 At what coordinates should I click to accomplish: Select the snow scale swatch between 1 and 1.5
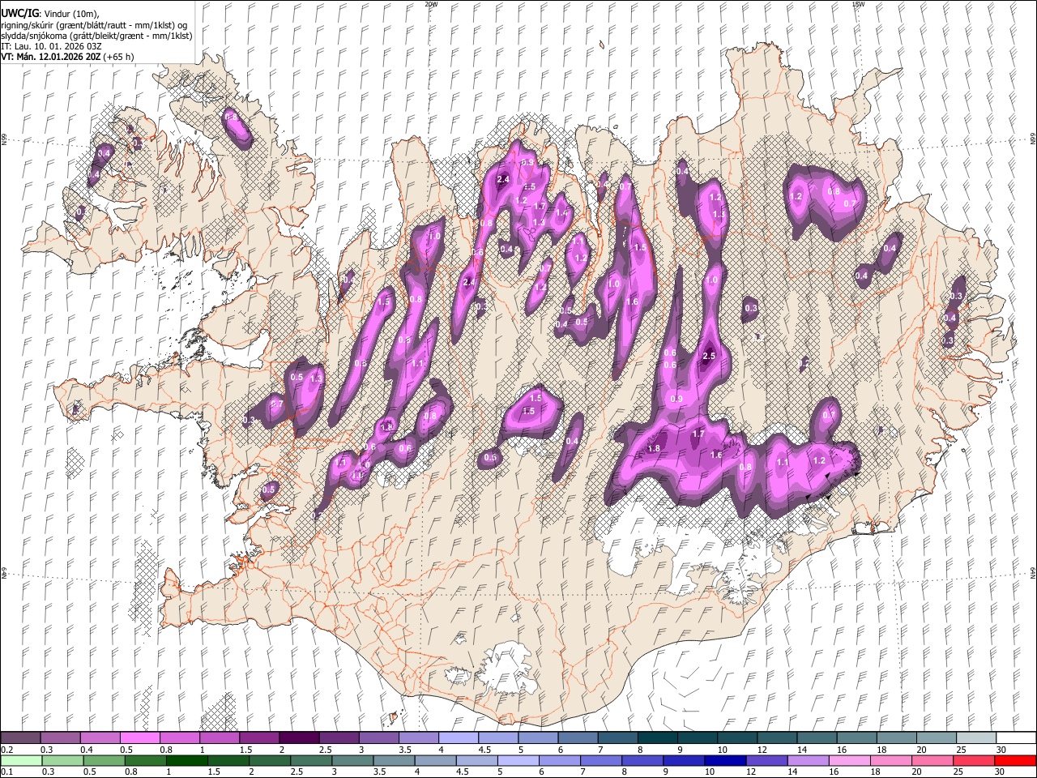pos(220,737)
